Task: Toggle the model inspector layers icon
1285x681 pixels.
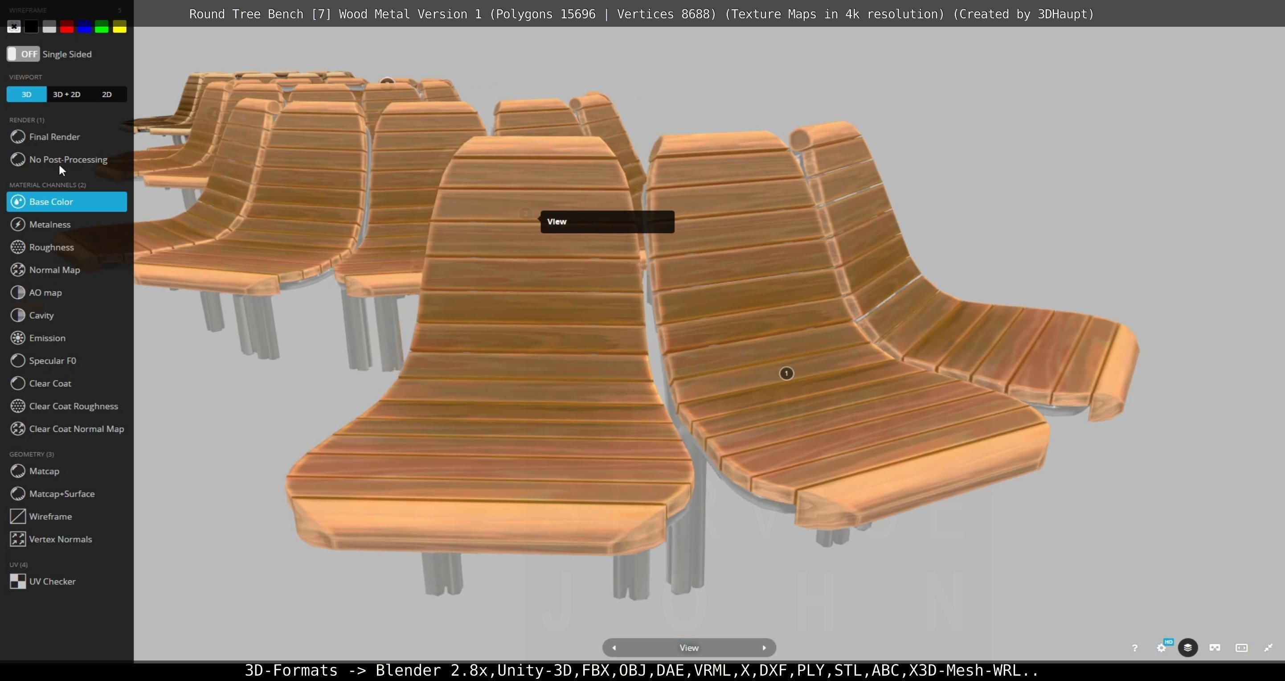Action: pos(1188,648)
